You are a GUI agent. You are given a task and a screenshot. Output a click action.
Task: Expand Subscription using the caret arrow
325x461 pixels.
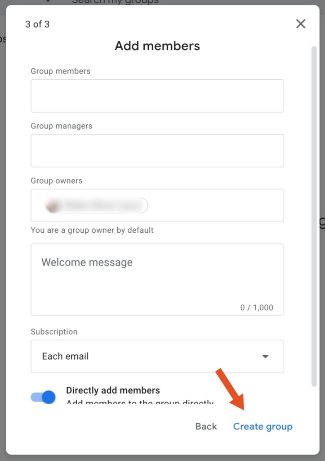pyautogui.click(x=265, y=357)
